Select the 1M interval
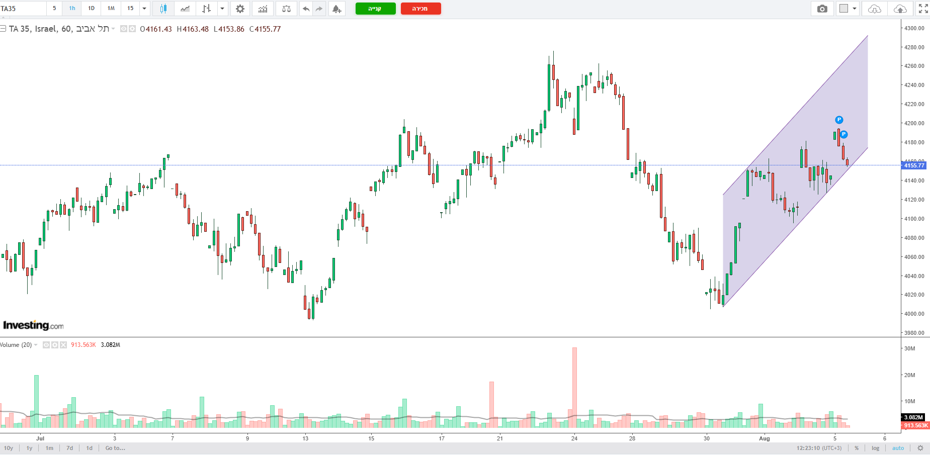The height and width of the screenshot is (455, 930). tap(111, 9)
